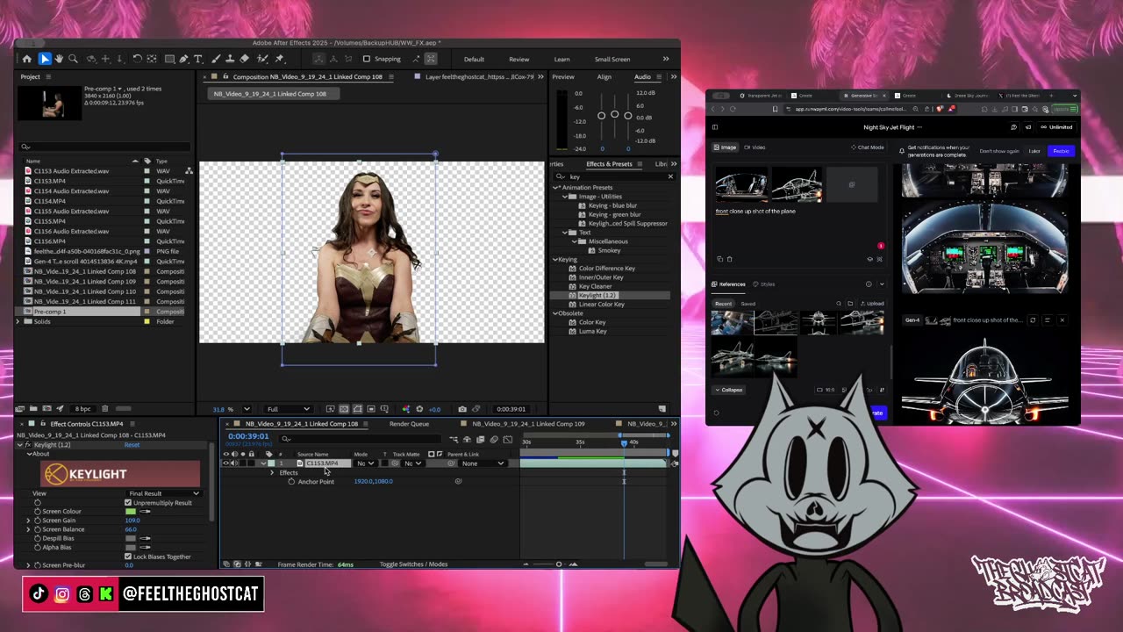Click the timeline zoom slider handle
Viewport: 1123px width, 632px height.
tap(559, 564)
